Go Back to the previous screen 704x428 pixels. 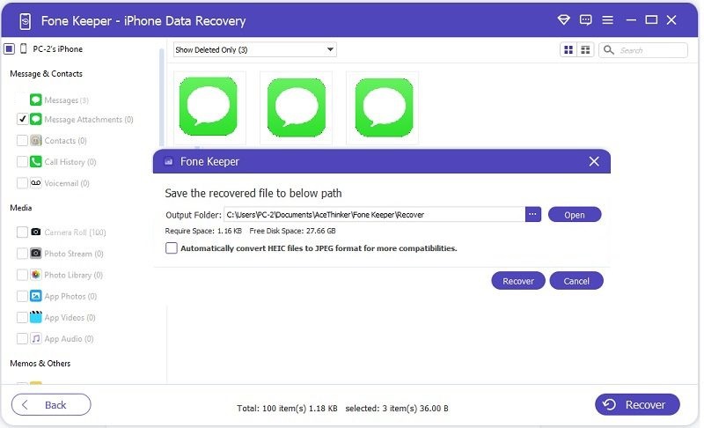(x=51, y=404)
